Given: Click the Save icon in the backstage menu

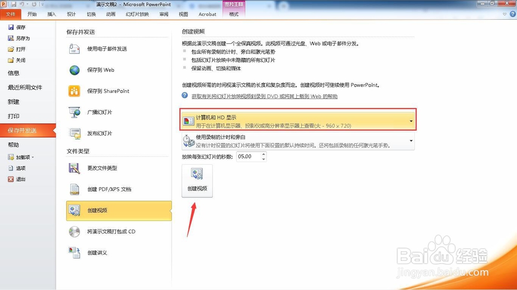Looking at the screenshot, I should 11,27.
